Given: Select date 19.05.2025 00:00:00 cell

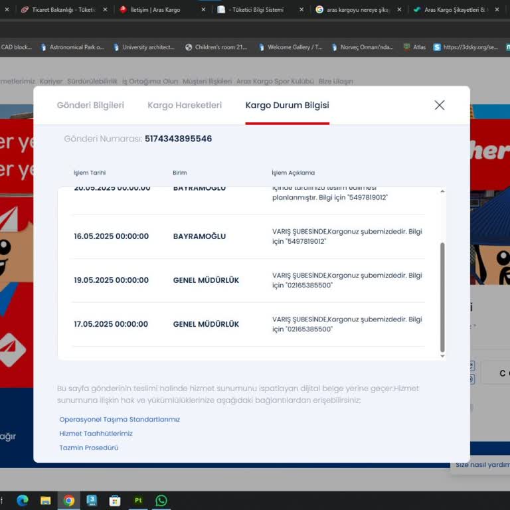Looking at the screenshot, I should (x=112, y=280).
